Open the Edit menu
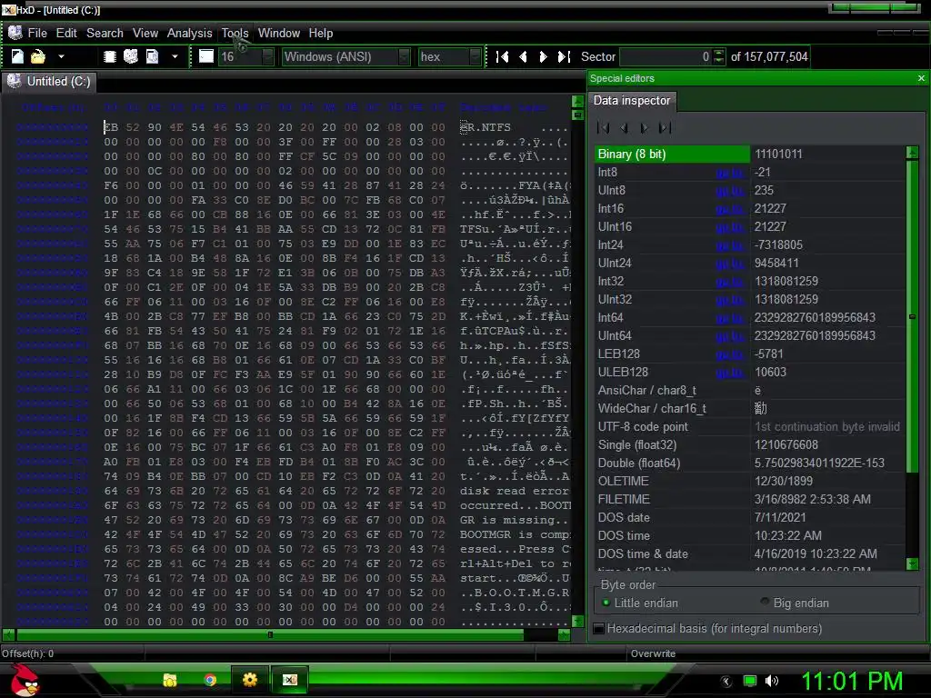Image resolution: width=931 pixels, height=698 pixels. coord(66,34)
